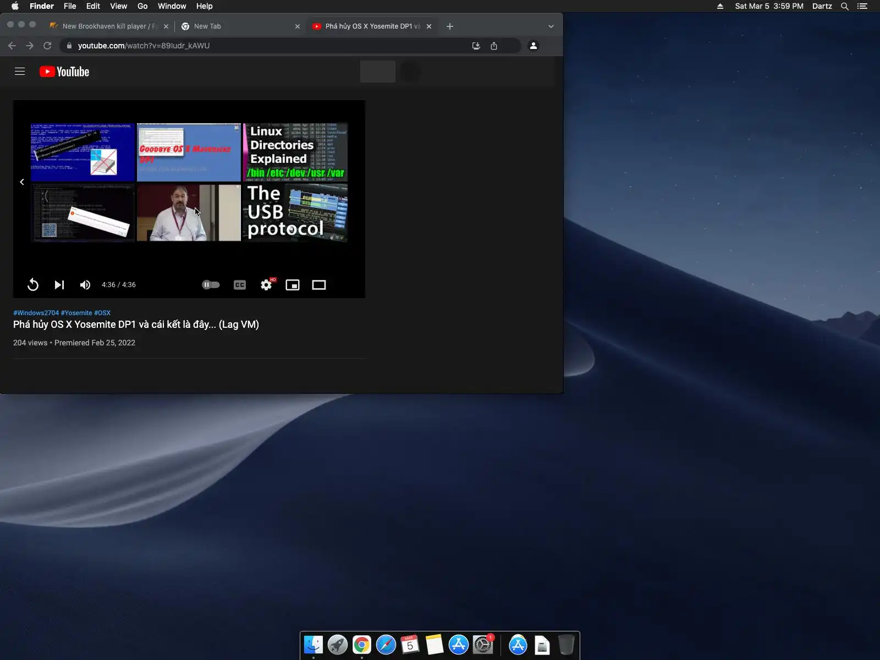
Task: Open the #Windows2704 hashtag link
Action: click(36, 313)
